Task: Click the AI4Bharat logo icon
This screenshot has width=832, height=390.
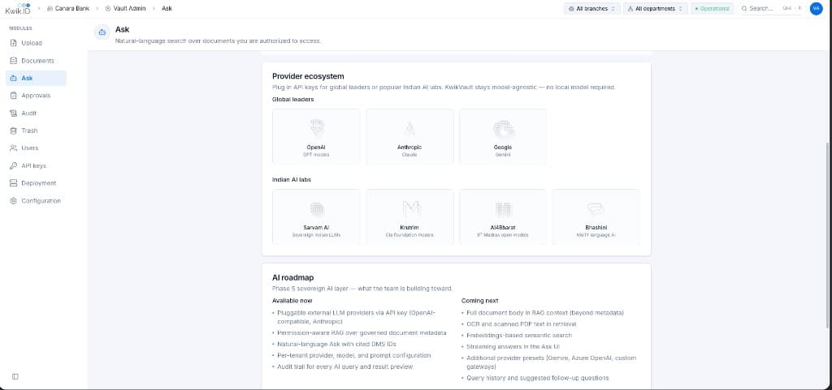Action: 503,209
